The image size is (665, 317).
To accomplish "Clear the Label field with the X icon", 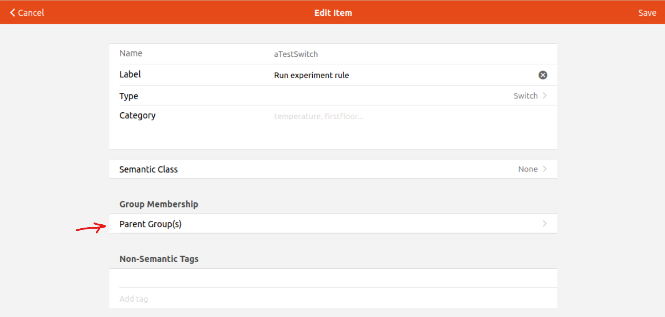I will pos(543,75).
